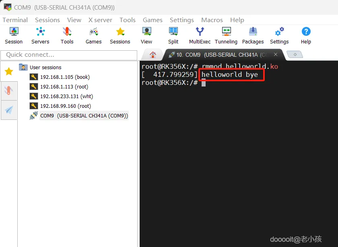The width and height of the screenshot is (338, 247).
Task: Click the User sessions folder icon
Action: point(23,67)
